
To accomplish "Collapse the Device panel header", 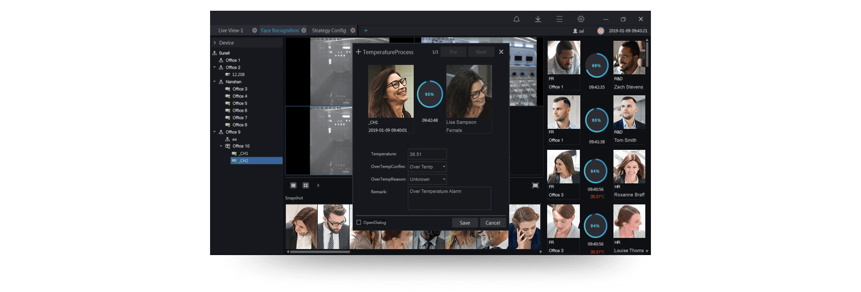I will (215, 43).
